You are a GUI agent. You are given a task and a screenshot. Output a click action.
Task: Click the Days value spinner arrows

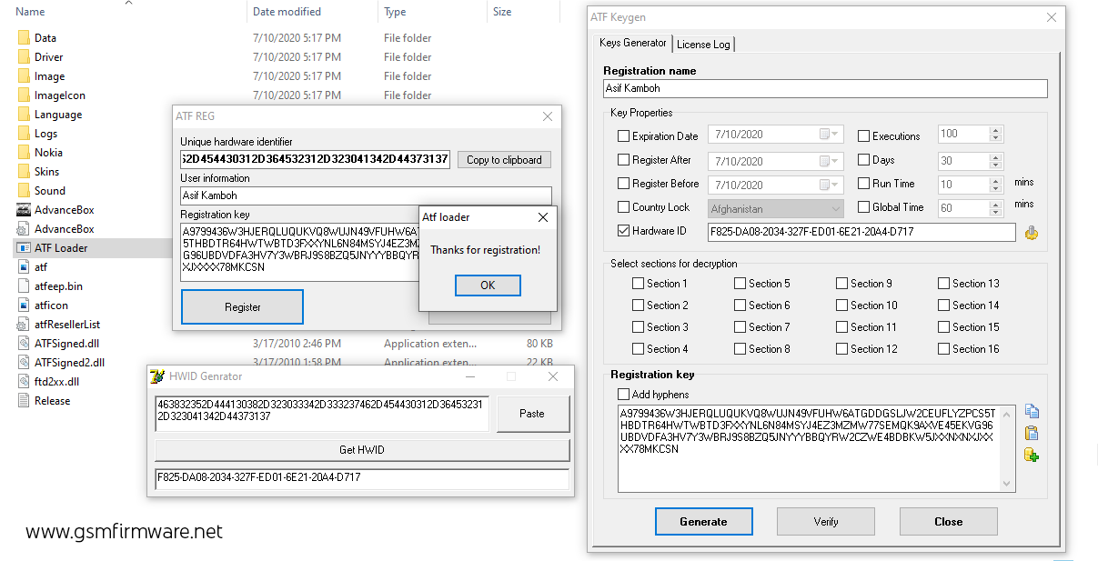(995, 160)
